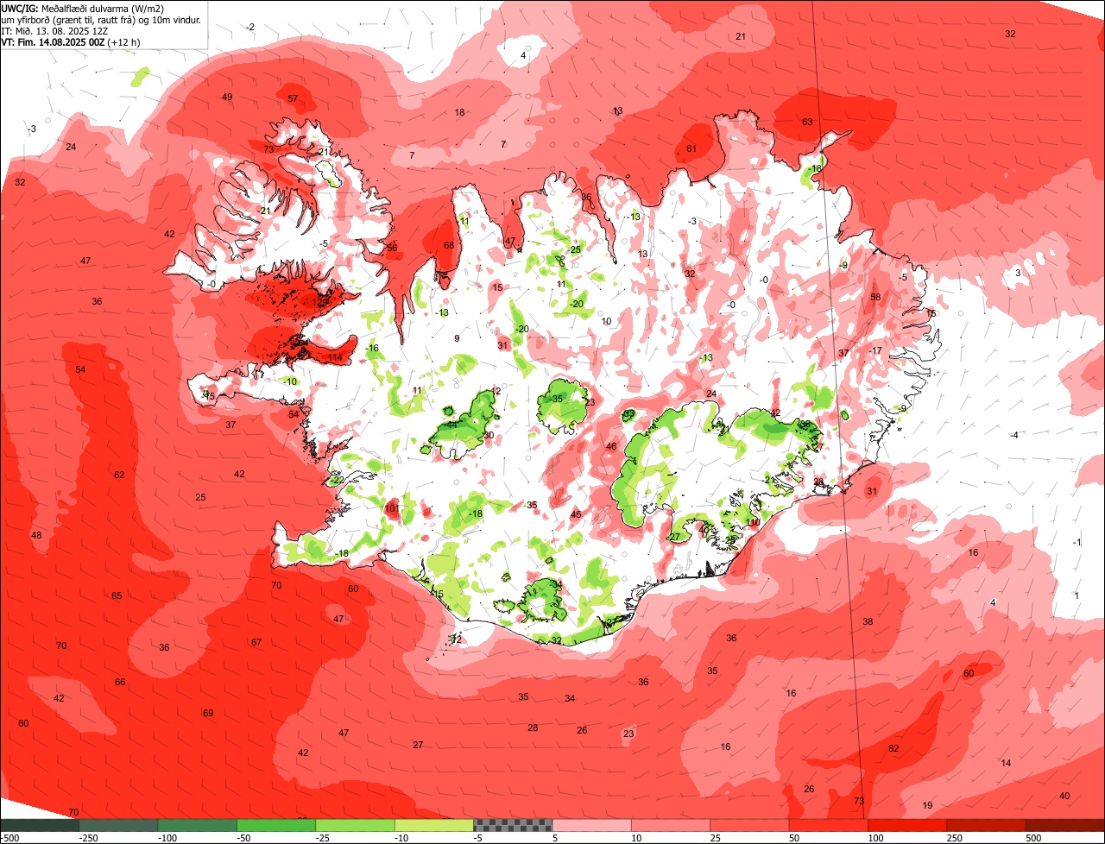
Task: Click the flux value '63' off the northeast coast
Action: [x=807, y=122]
